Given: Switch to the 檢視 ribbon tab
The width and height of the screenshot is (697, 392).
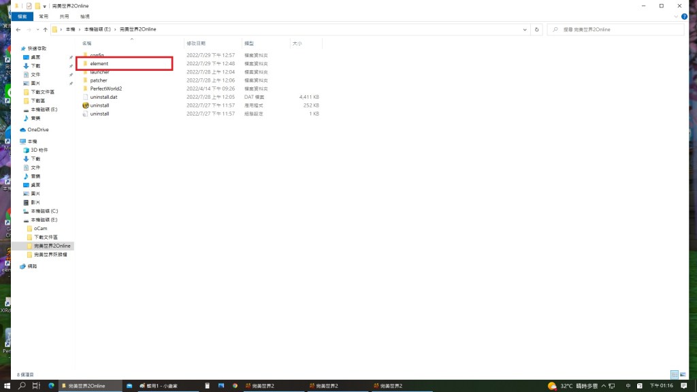Looking at the screenshot, I should (84, 16).
